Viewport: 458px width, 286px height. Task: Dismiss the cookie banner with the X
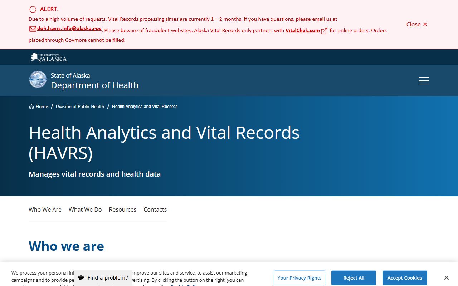(x=447, y=278)
